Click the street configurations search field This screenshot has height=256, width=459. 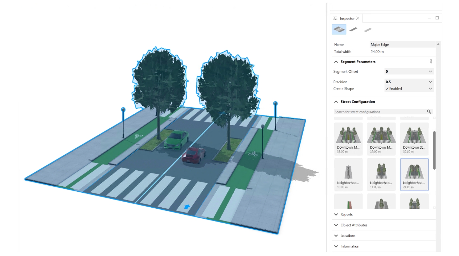pyautogui.click(x=380, y=112)
